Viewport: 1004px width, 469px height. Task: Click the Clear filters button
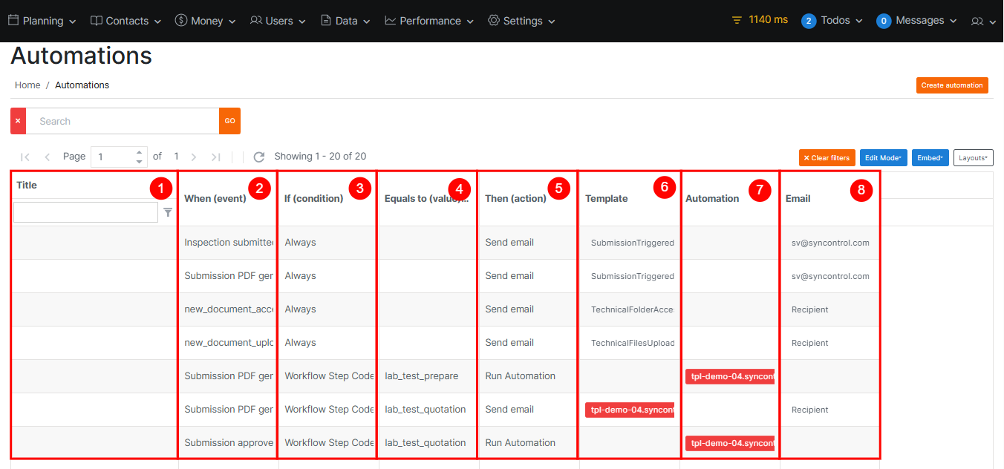click(x=827, y=158)
